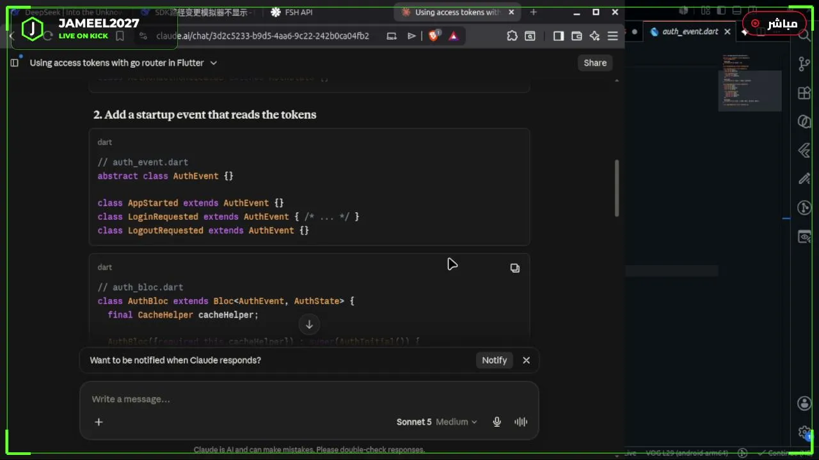Click 'Claude is AI and can make mistakes' text
The image size is (819, 460).
point(309,450)
